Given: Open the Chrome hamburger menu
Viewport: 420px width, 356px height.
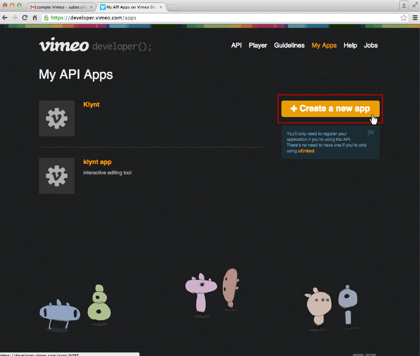Looking at the screenshot, I should point(415,18).
